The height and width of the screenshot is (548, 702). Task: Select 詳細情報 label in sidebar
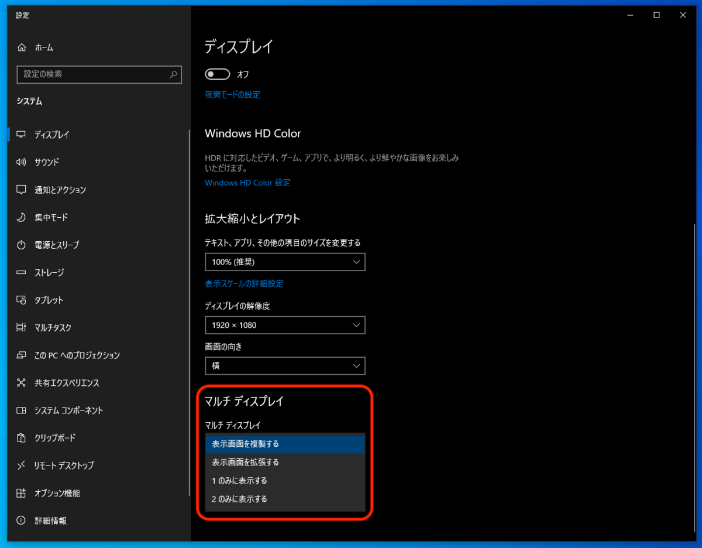tap(50, 520)
